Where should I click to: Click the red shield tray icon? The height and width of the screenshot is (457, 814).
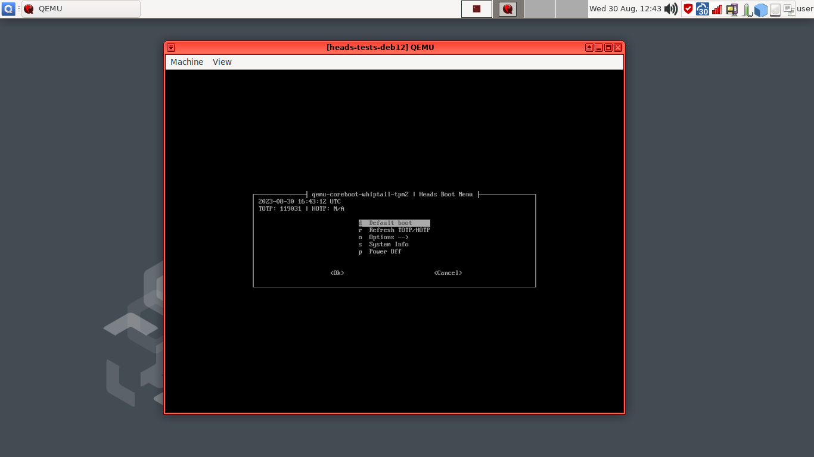click(x=688, y=9)
